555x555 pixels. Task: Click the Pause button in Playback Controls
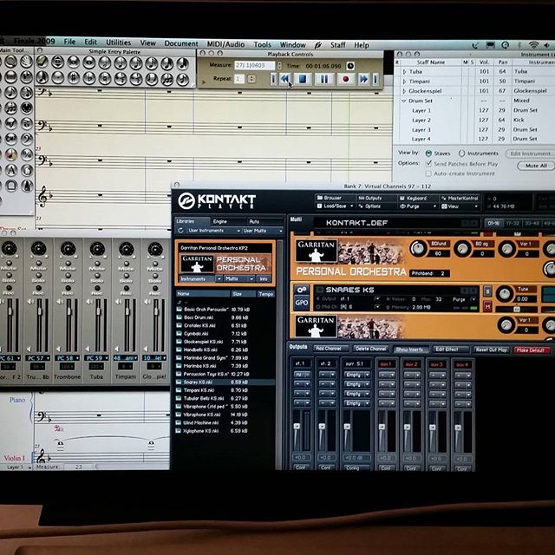(x=324, y=79)
